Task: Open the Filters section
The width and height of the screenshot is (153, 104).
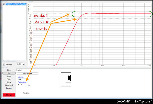Action: 9,79
